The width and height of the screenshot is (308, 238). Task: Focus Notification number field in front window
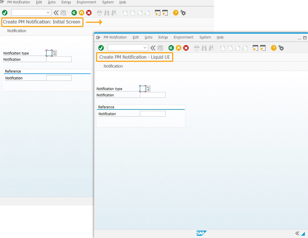pos(153,95)
